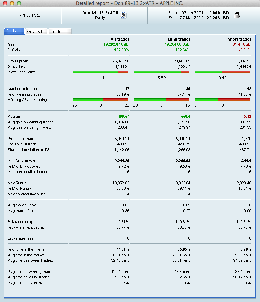
Task: Click the long Avg gain value 550.4
Action: coord(186,116)
